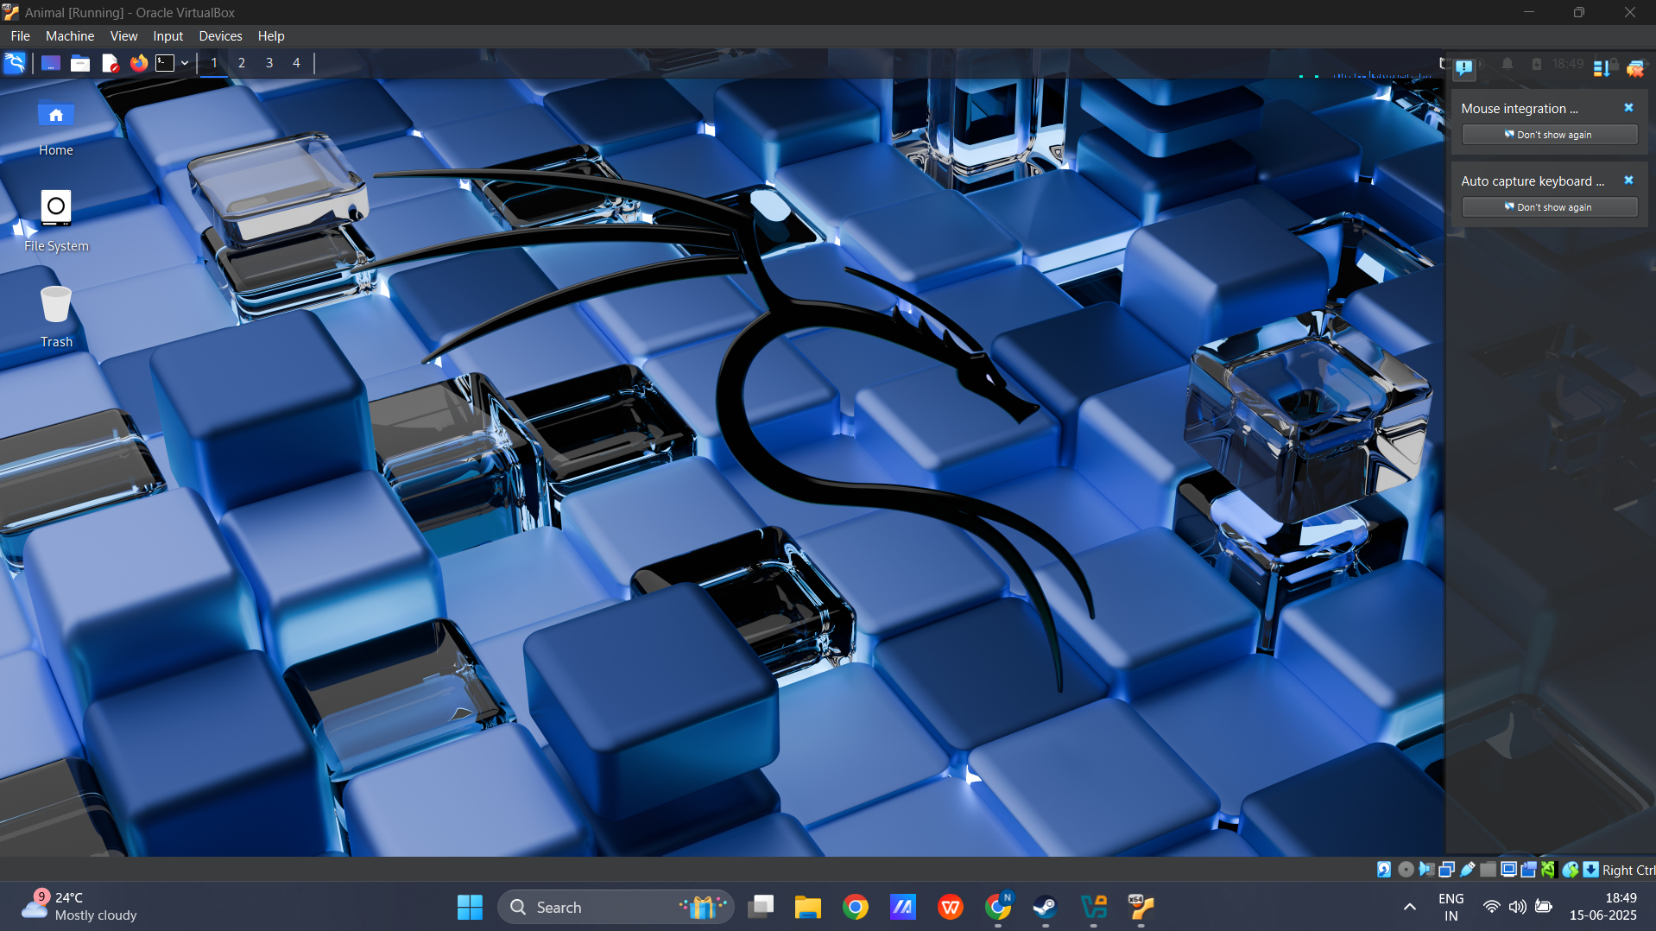The width and height of the screenshot is (1656, 931).
Task: Click the CPU execution status icon
Action: tap(1548, 870)
